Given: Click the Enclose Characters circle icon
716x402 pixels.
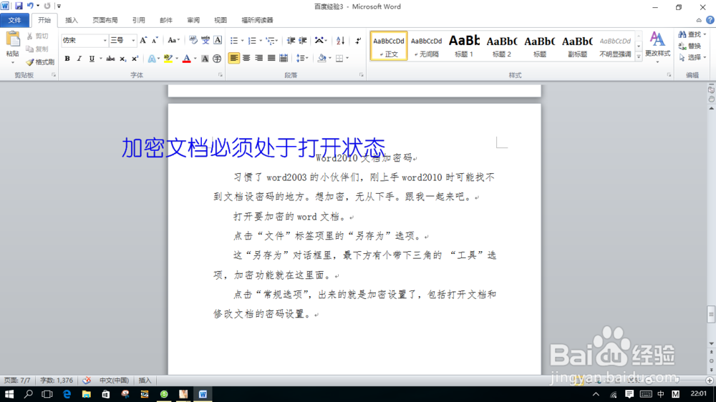Looking at the screenshot, I should pyautogui.click(x=217, y=59).
